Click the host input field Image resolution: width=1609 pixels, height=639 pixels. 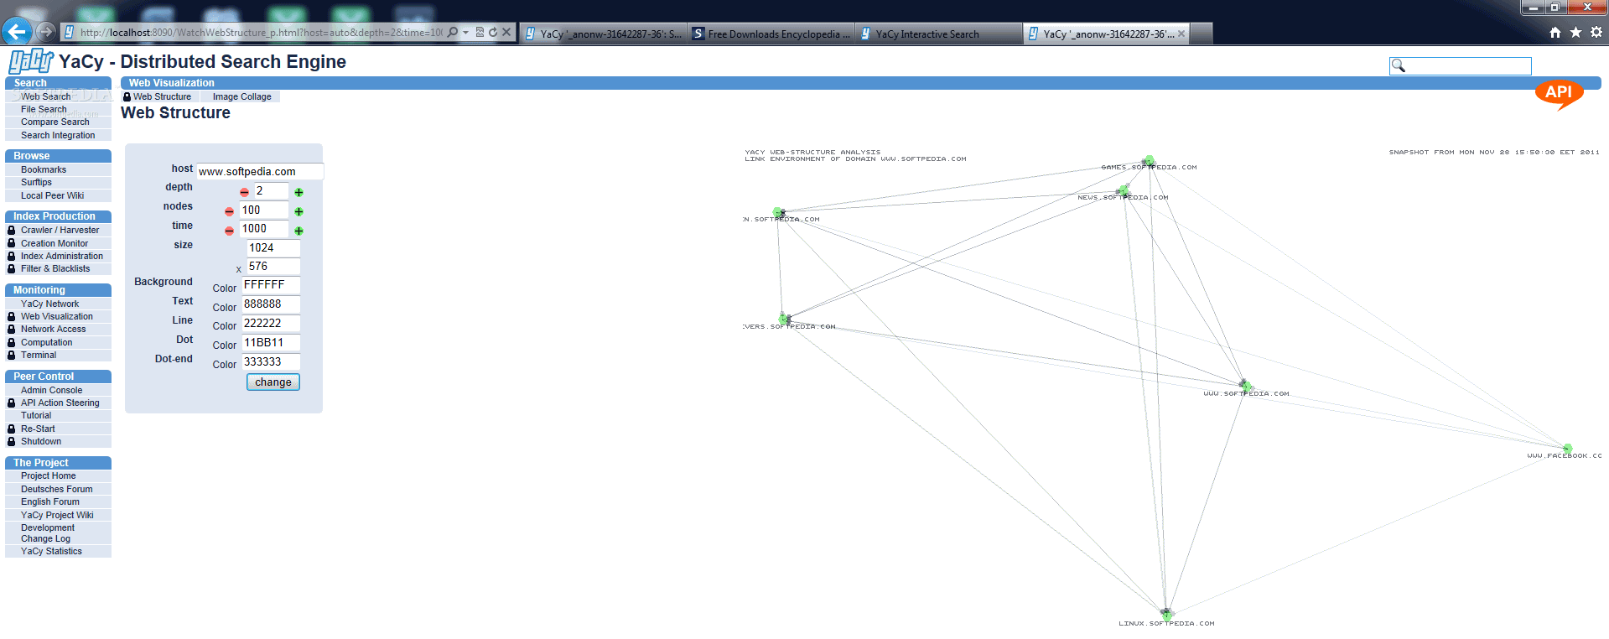[259, 171]
